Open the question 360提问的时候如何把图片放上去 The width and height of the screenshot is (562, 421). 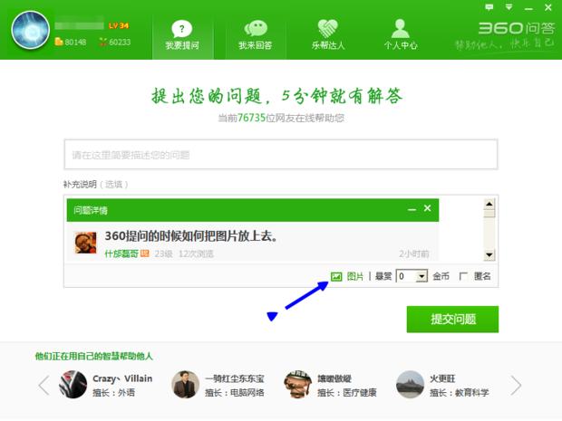(x=191, y=236)
